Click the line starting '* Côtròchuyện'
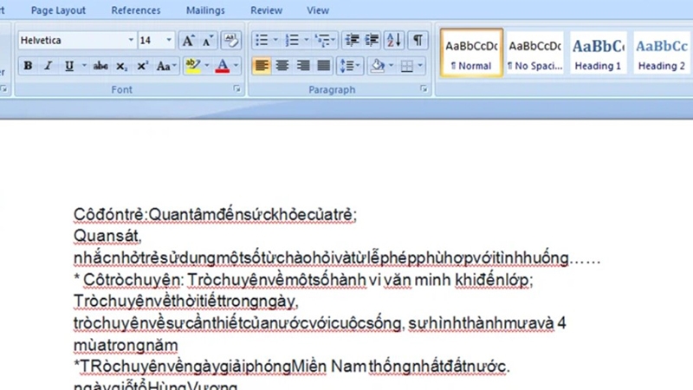The height and width of the screenshot is (390, 693). 304,280
